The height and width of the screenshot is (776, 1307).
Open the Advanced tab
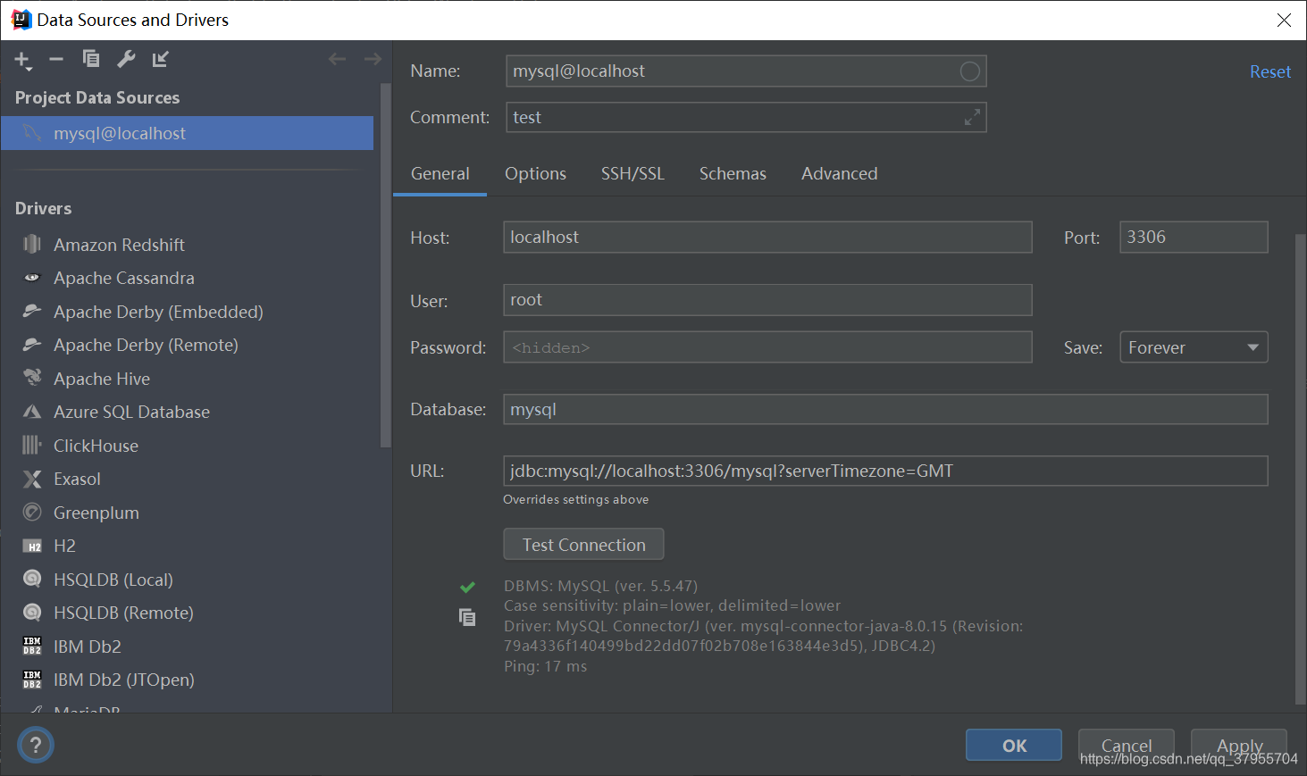pyautogui.click(x=839, y=173)
